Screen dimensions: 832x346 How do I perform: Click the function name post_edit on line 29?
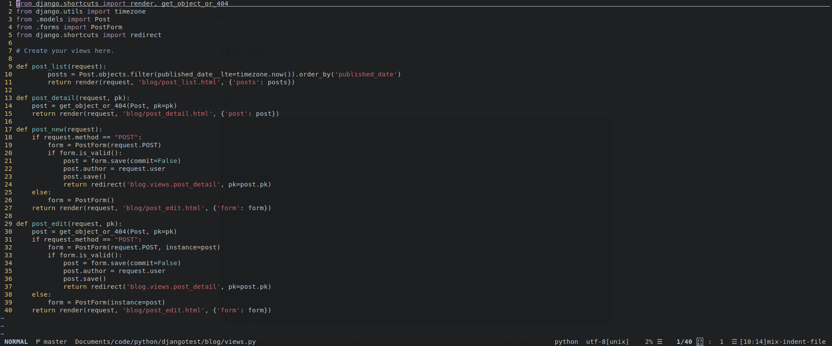click(x=49, y=224)
